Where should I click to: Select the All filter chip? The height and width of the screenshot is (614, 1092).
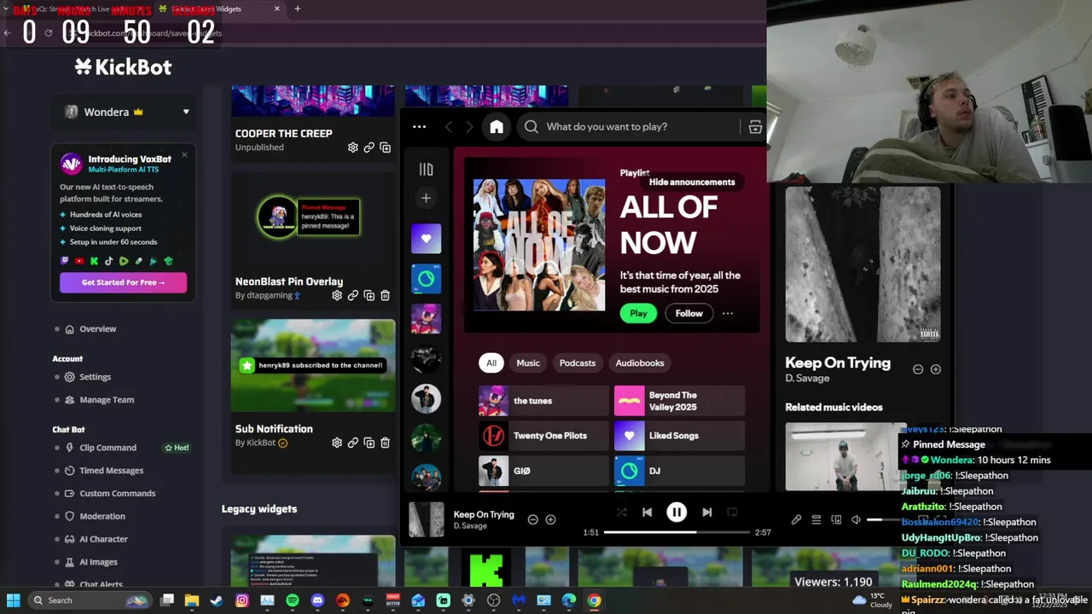point(491,363)
